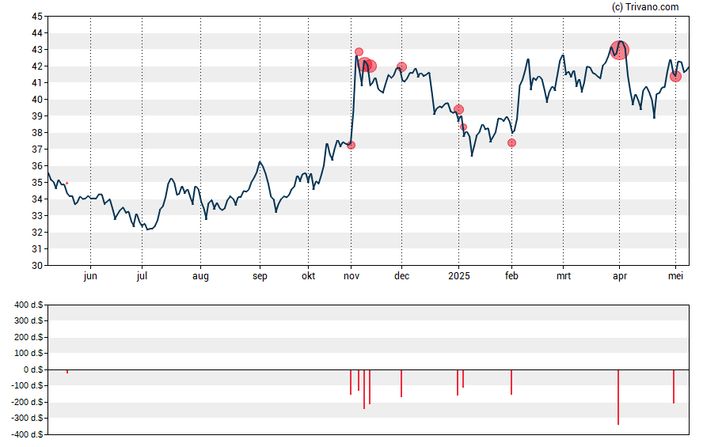Click the '-300 d.$' axis label
The image size is (703, 447).
pos(27,418)
